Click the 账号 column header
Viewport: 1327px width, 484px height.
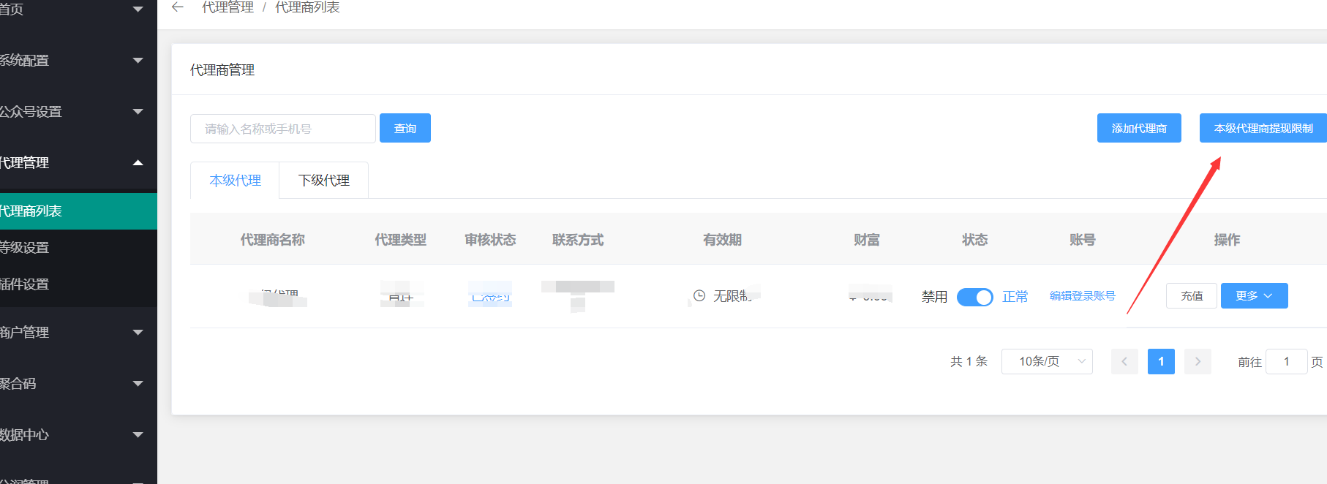tap(1083, 240)
